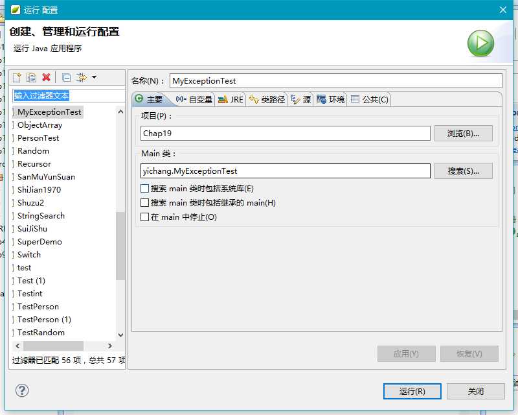Click the 应用(Y) apply button

point(407,354)
